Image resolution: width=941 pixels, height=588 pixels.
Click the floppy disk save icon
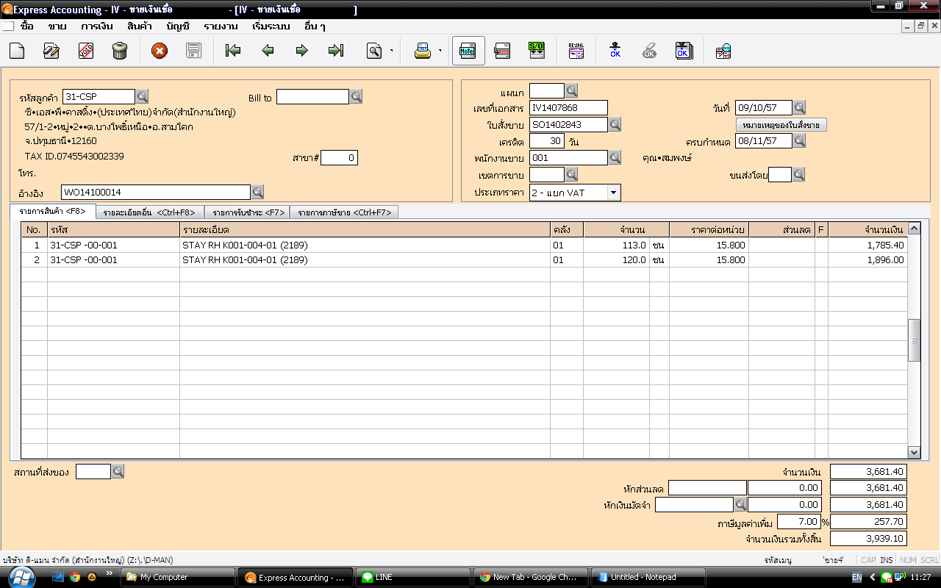193,51
